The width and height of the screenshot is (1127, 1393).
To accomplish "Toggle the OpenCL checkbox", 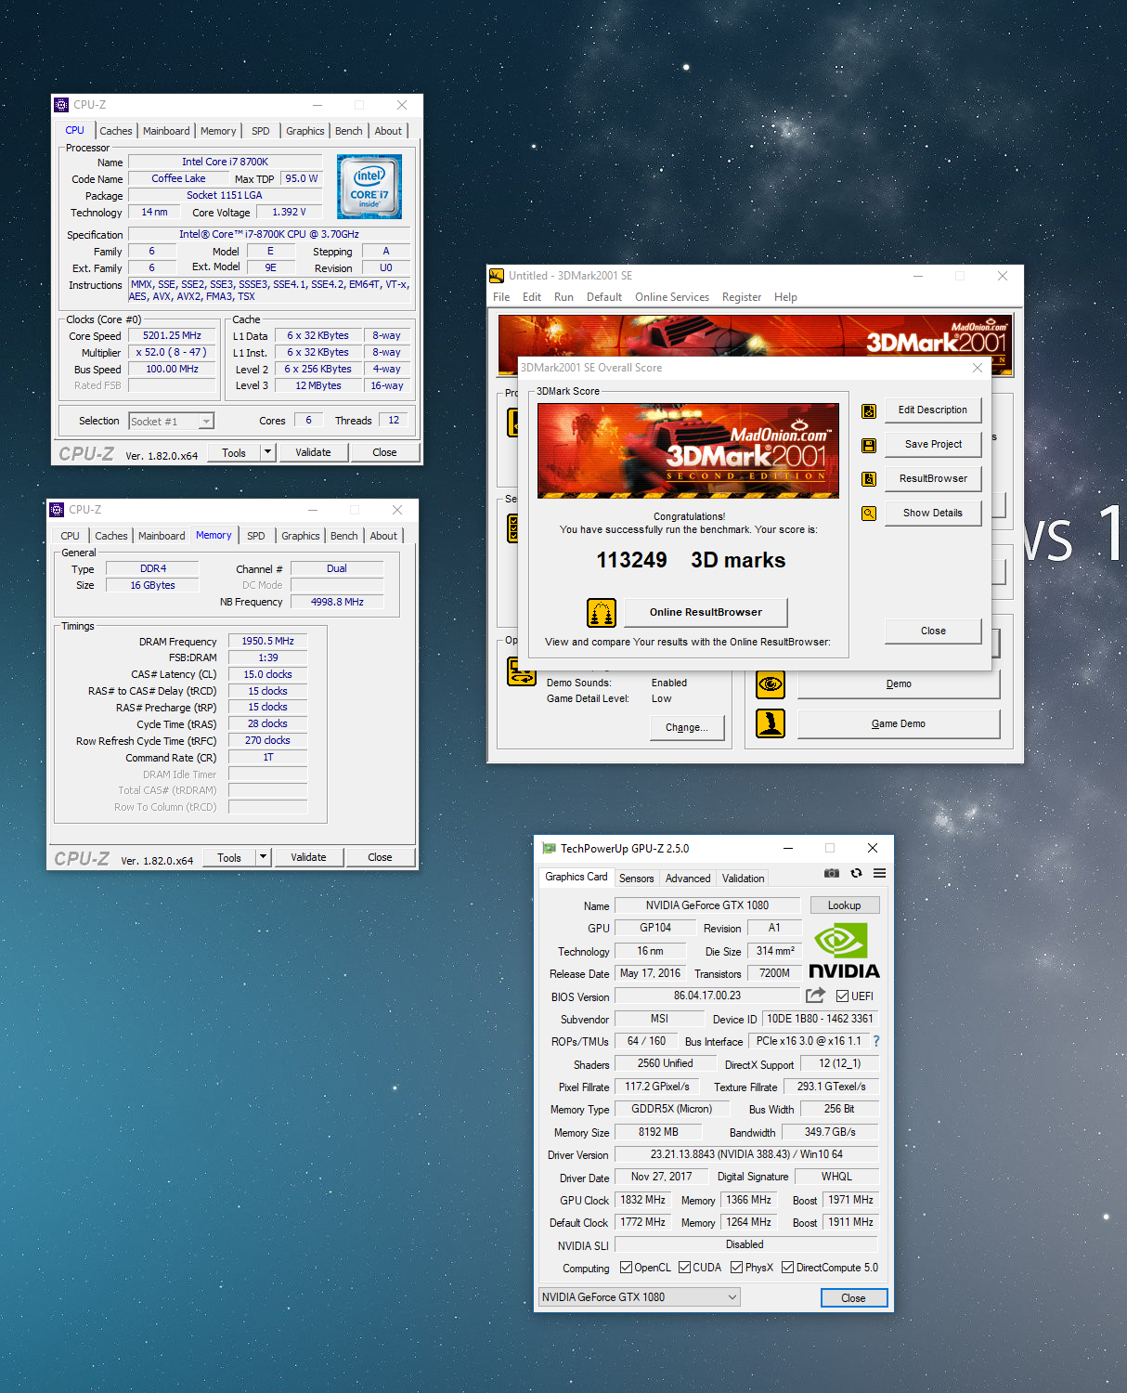I will pos(626,1268).
